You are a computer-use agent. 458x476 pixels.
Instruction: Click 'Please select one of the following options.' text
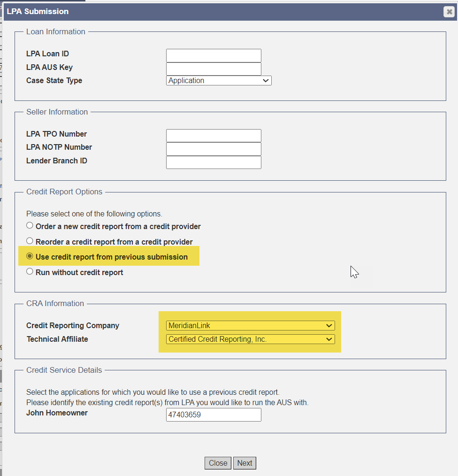tap(94, 214)
